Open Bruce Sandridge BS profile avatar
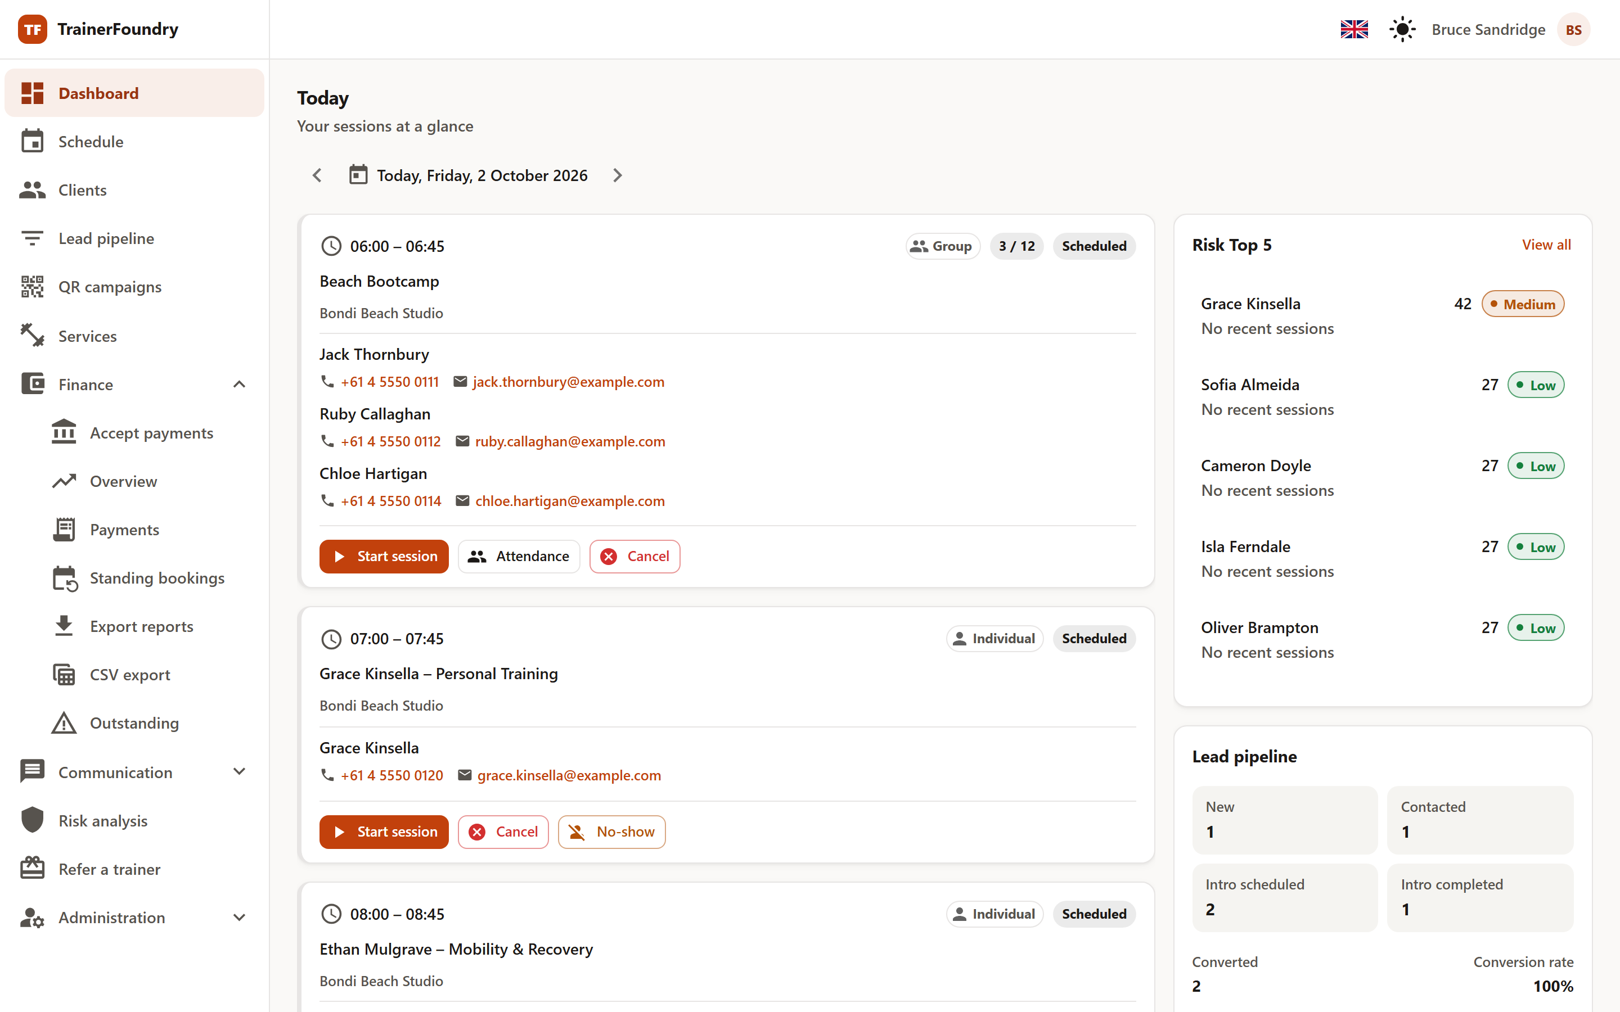1620x1012 pixels. click(x=1573, y=29)
